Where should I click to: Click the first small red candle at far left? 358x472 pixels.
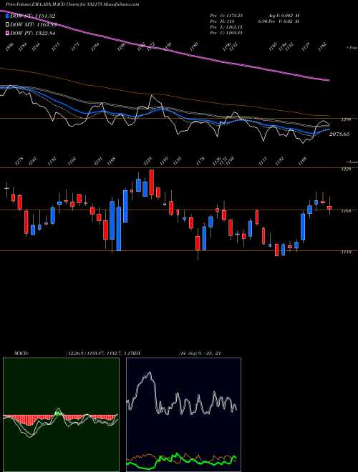pyautogui.click(x=7, y=188)
